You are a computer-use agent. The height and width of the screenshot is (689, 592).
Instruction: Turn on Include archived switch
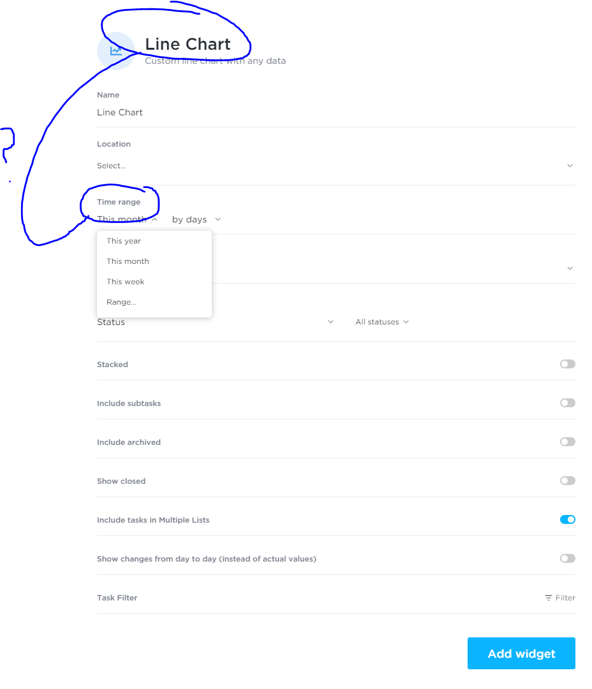(x=567, y=442)
